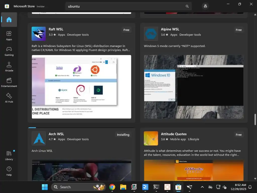Open the Arcade section

click(x=9, y=67)
